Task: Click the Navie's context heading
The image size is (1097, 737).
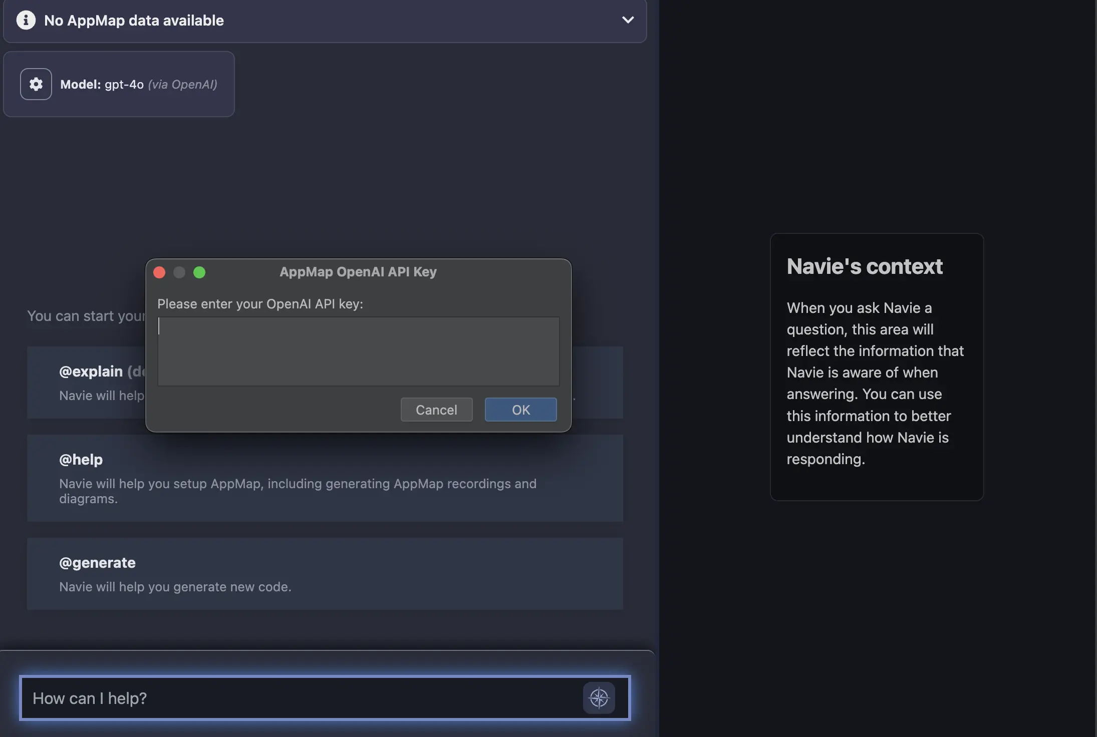Action: point(865,266)
